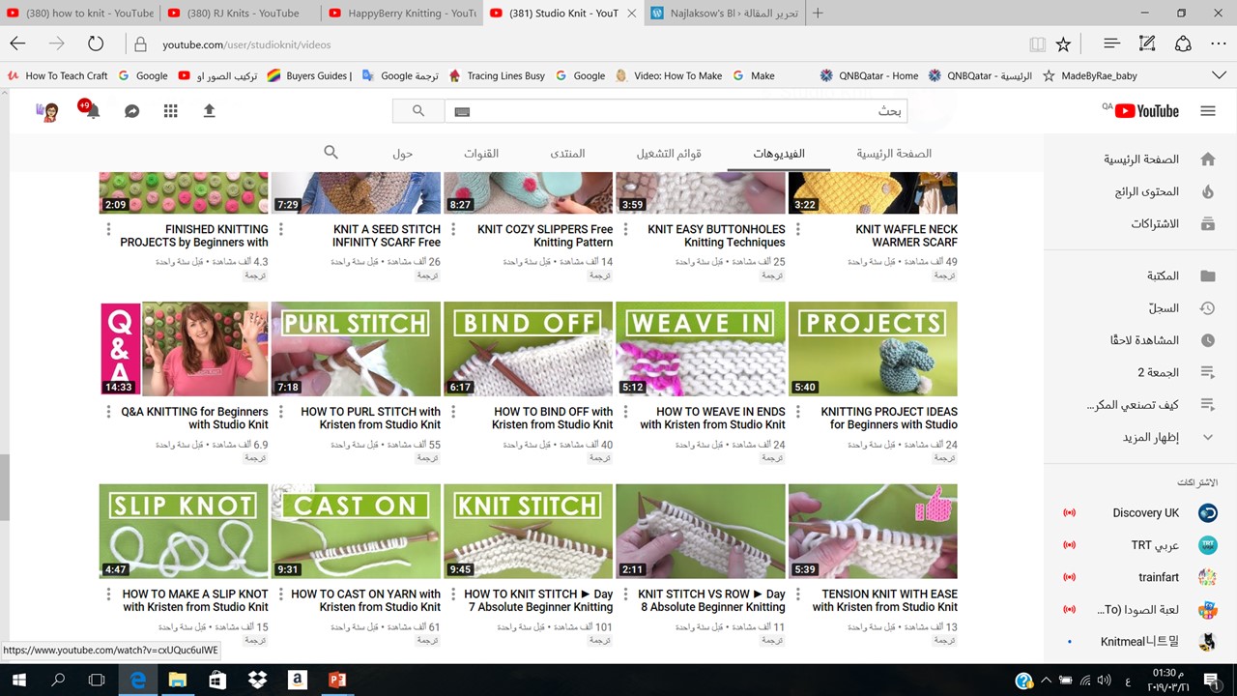Screen dimensions: 1237x696
Task: Switch to the 'قوائم التشغيل' channel tab
Action: coord(669,154)
